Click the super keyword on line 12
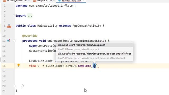 (x=33, y=46)
